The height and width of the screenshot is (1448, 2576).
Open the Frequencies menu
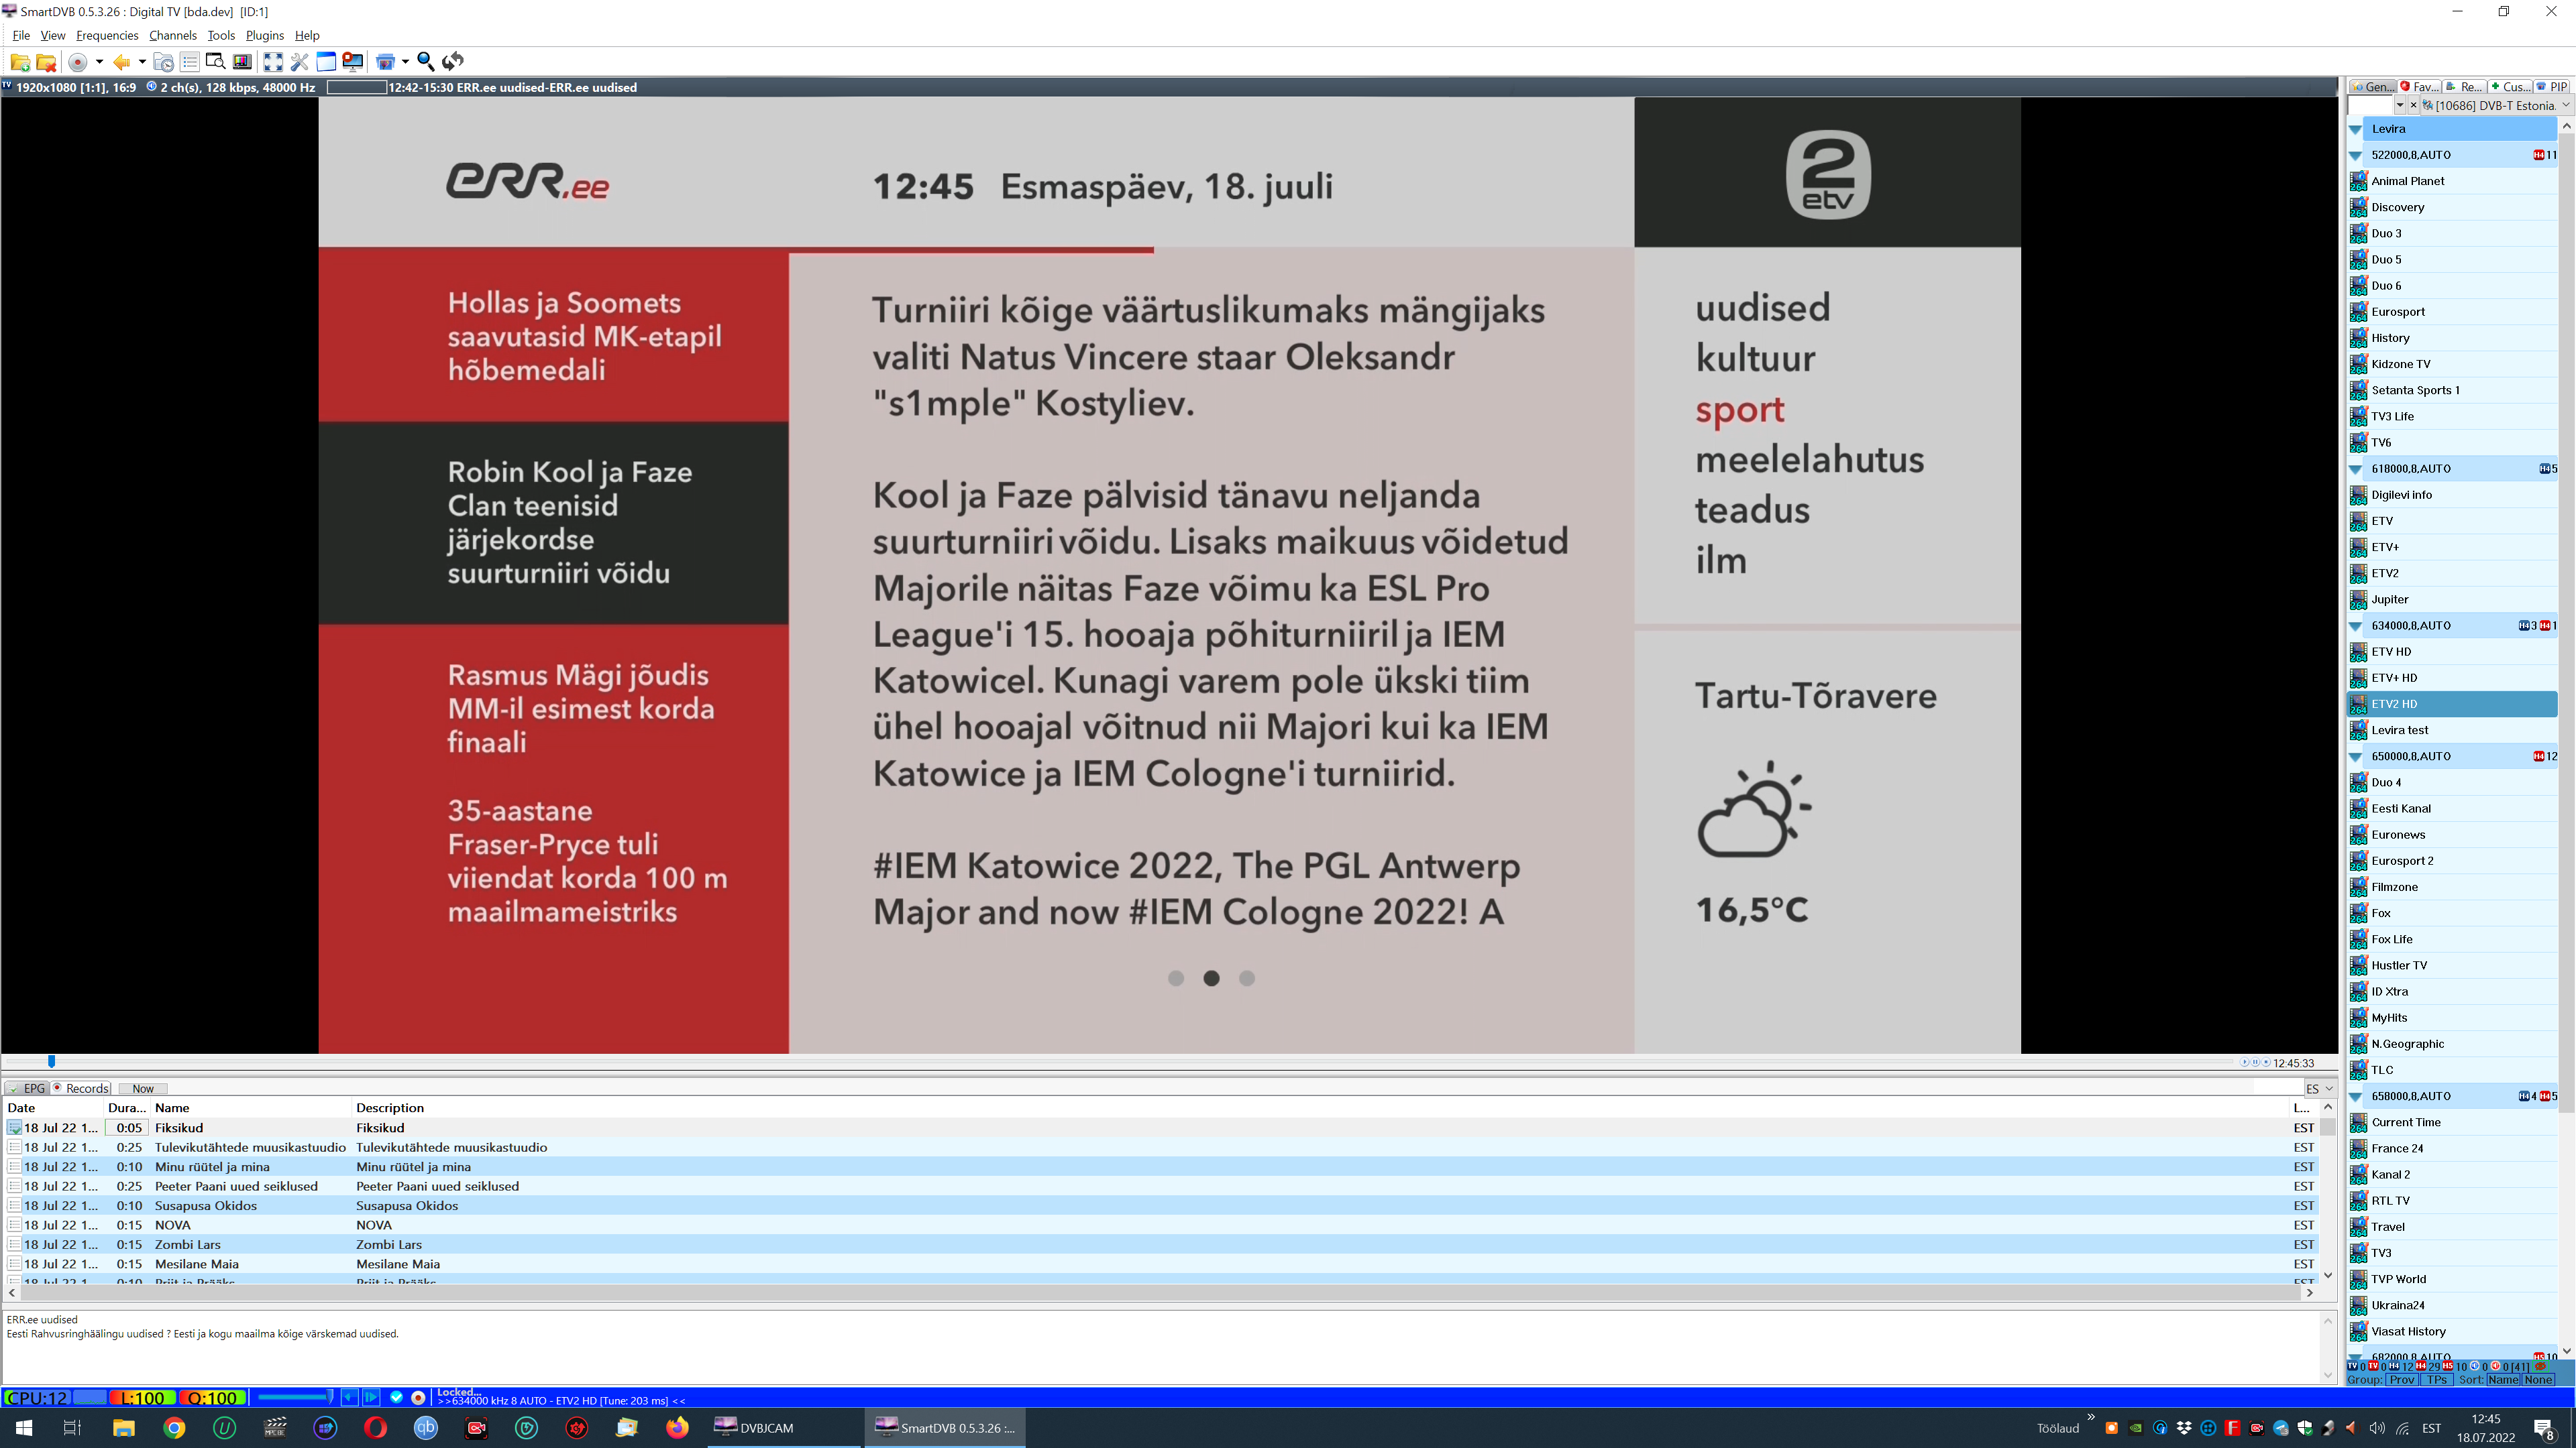pyautogui.click(x=107, y=35)
